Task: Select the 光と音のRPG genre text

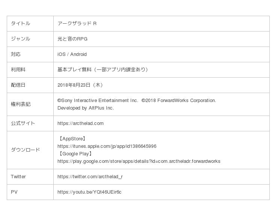Action: tap(73, 39)
